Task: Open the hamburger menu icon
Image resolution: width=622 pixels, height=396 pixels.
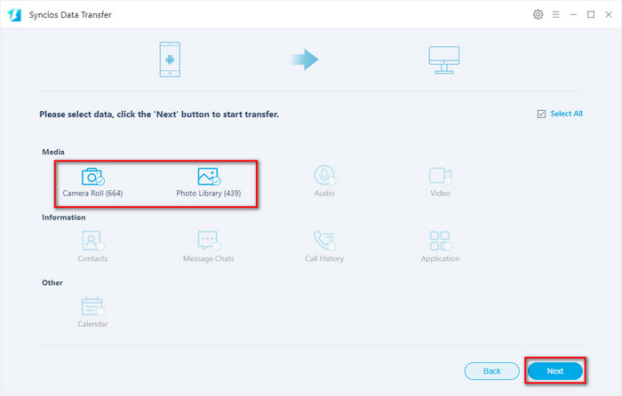Action: pyautogui.click(x=555, y=15)
